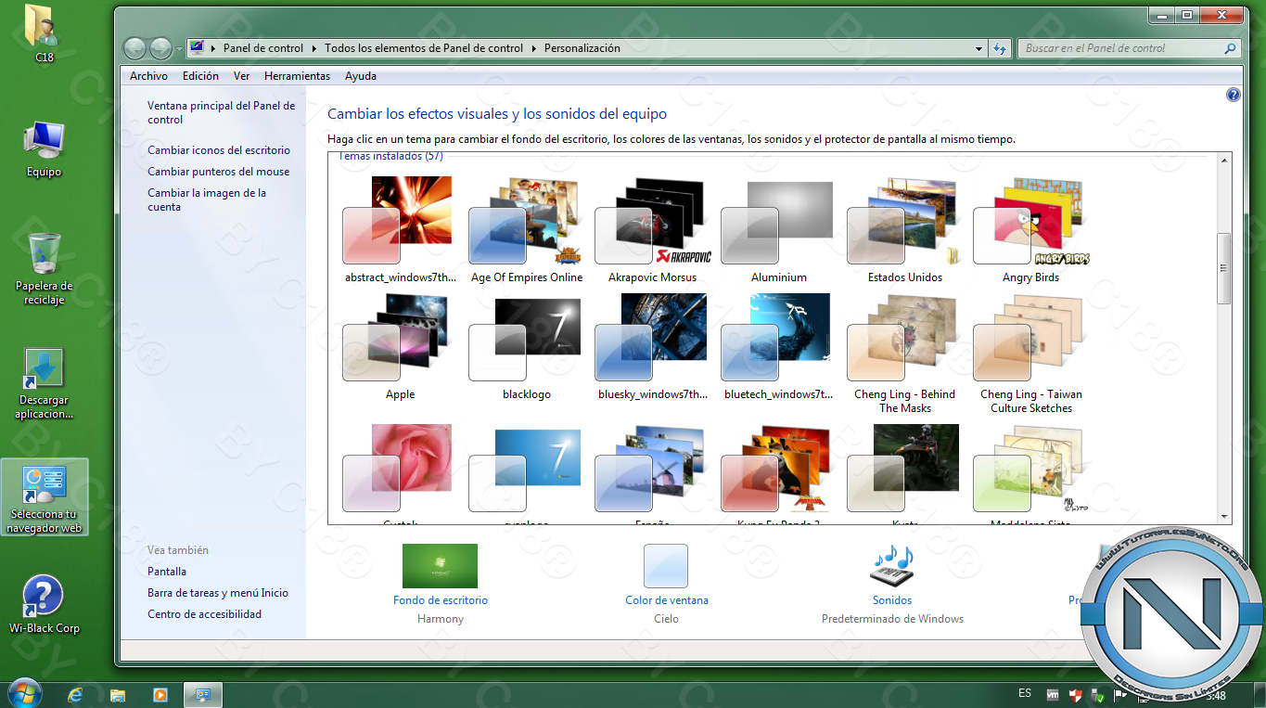
Task: Click the themes list scroll-up arrow
Action: [x=1224, y=161]
